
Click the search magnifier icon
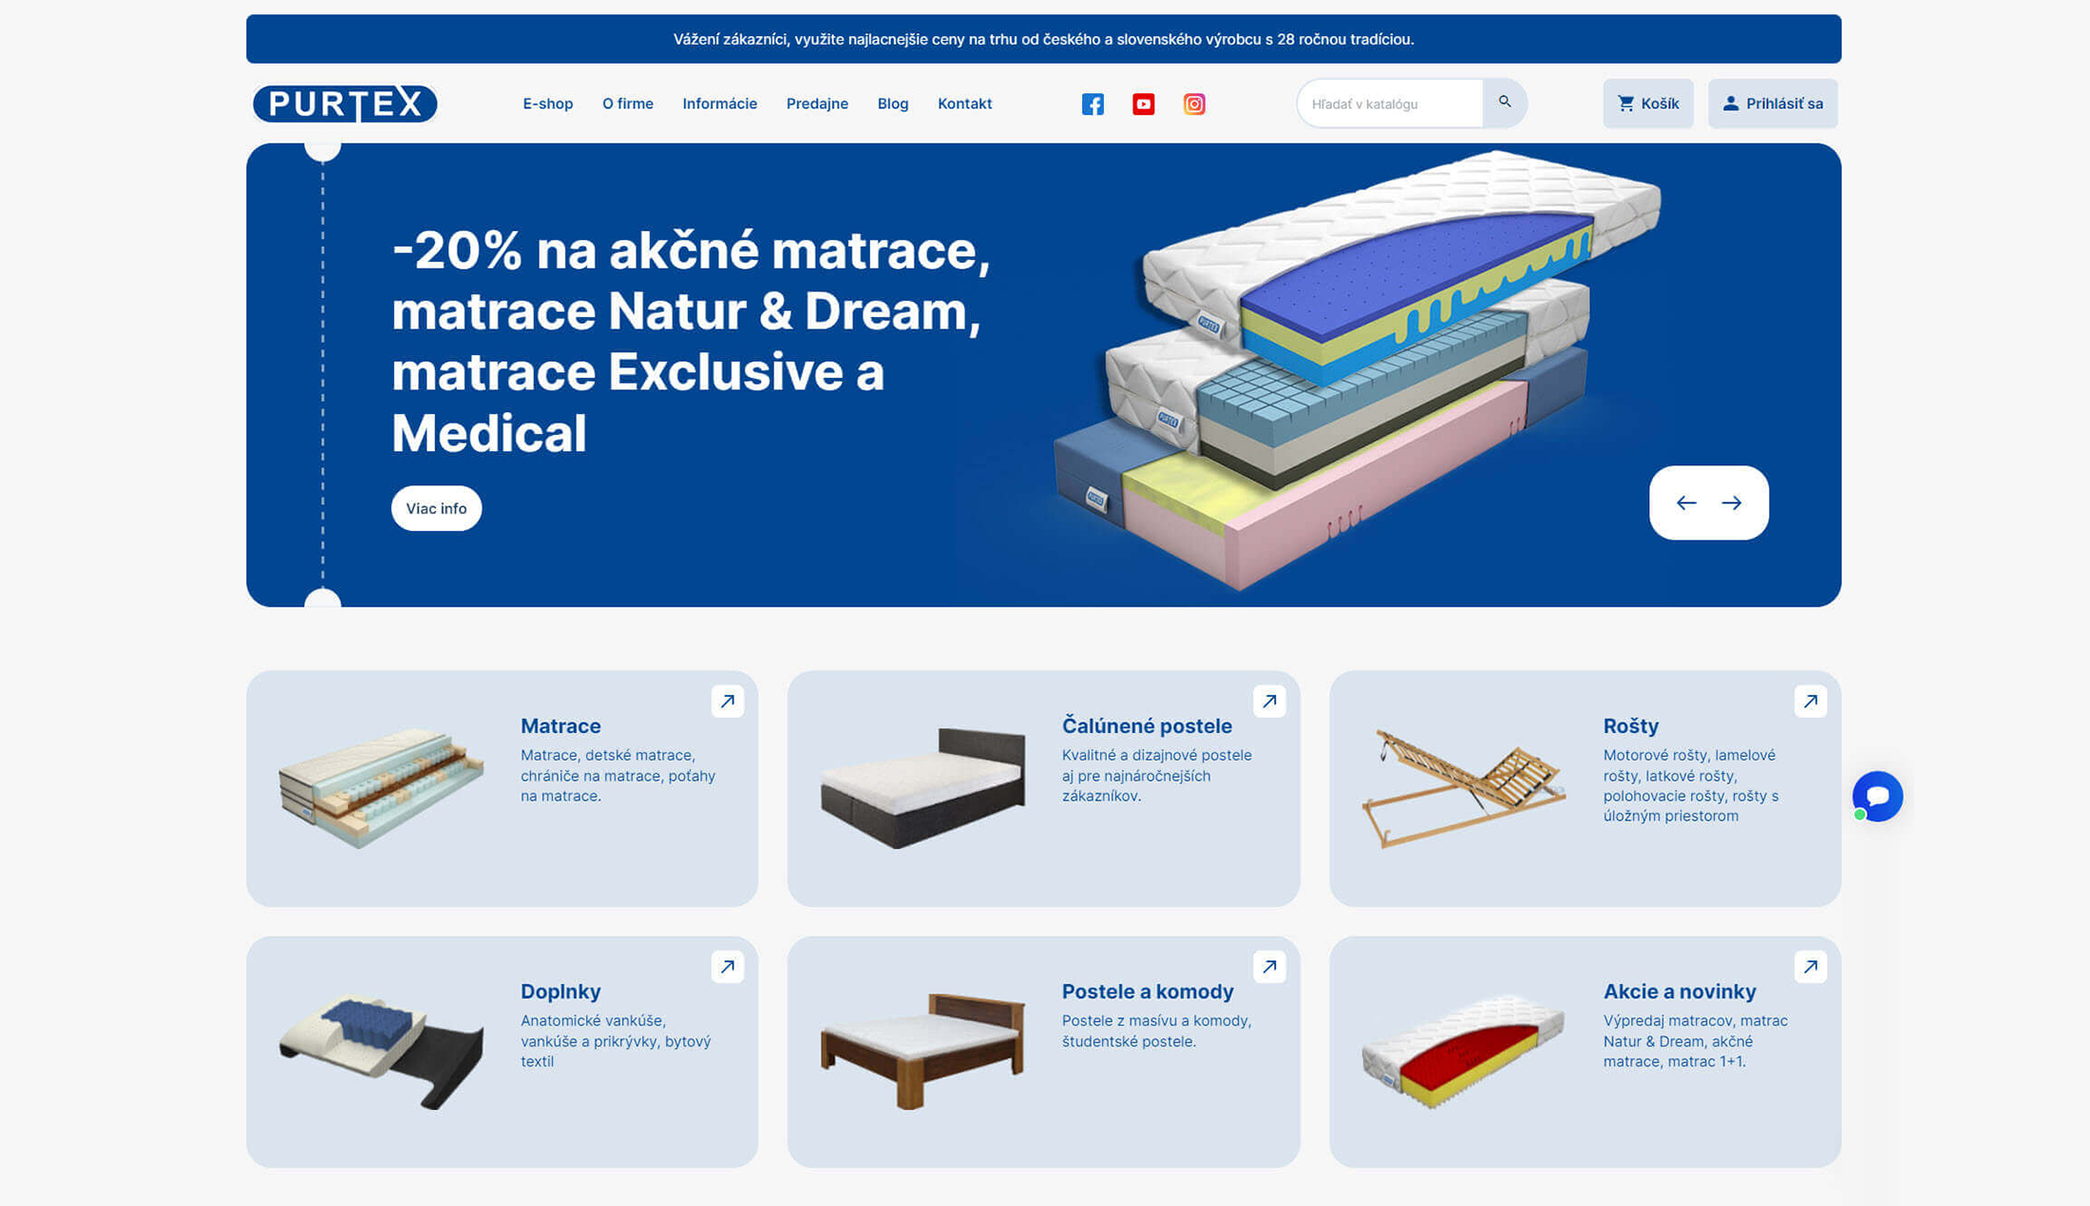1505,103
